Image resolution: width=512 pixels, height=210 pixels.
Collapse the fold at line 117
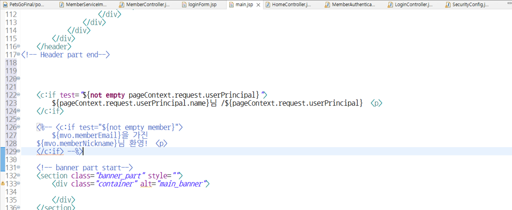tap(19, 54)
